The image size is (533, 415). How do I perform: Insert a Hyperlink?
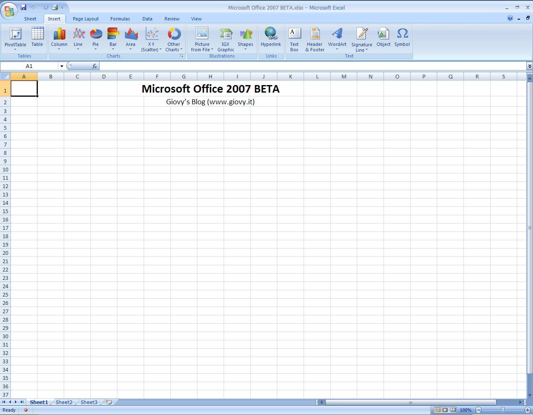point(271,37)
